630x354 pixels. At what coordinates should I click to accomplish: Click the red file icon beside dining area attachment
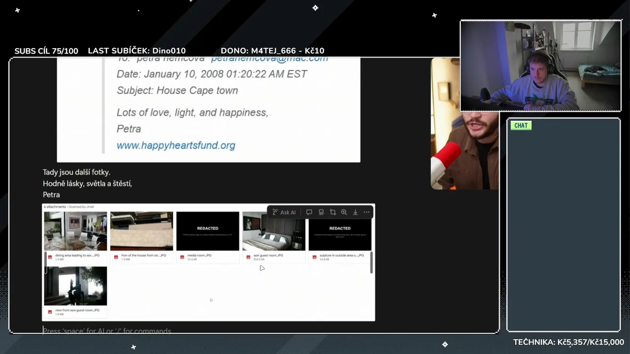point(50,257)
